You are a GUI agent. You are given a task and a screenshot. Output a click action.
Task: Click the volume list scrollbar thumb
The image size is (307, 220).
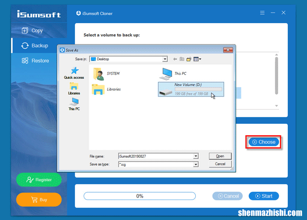pos(276,76)
